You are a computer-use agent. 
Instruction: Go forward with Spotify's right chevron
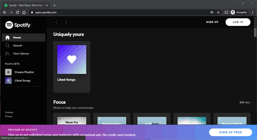point(66,22)
